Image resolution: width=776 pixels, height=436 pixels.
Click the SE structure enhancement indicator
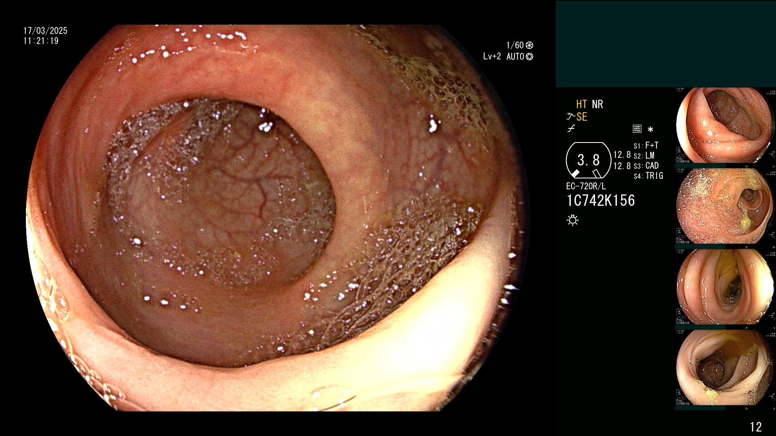[582, 117]
